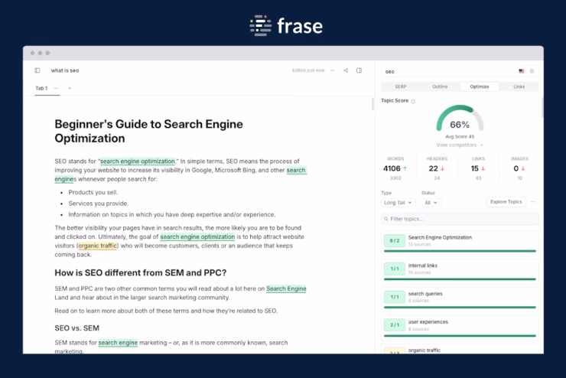566x378 pixels.
Task: Click the green up arrow beside Words count
Action: [405, 168]
